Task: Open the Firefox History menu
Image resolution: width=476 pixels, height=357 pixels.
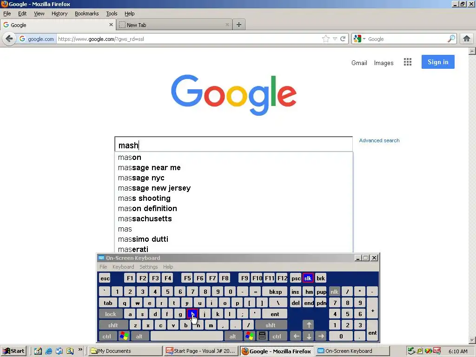Action: tap(59, 13)
